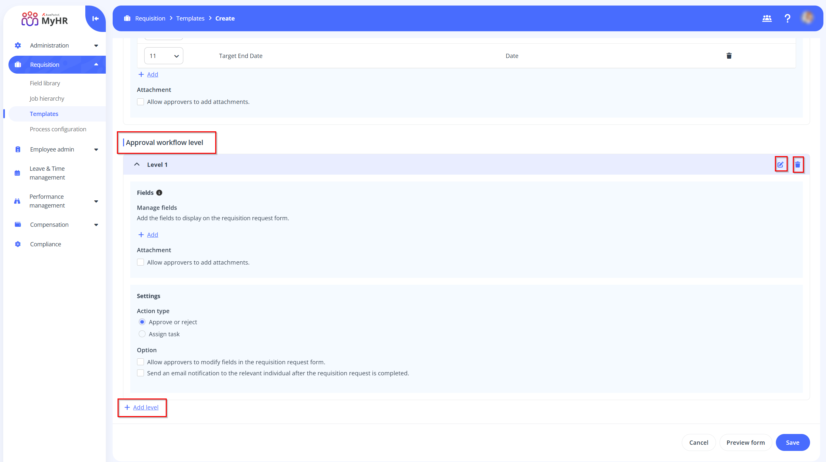
Task: Open the order dropdown showing 11
Action: click(164, 56)
